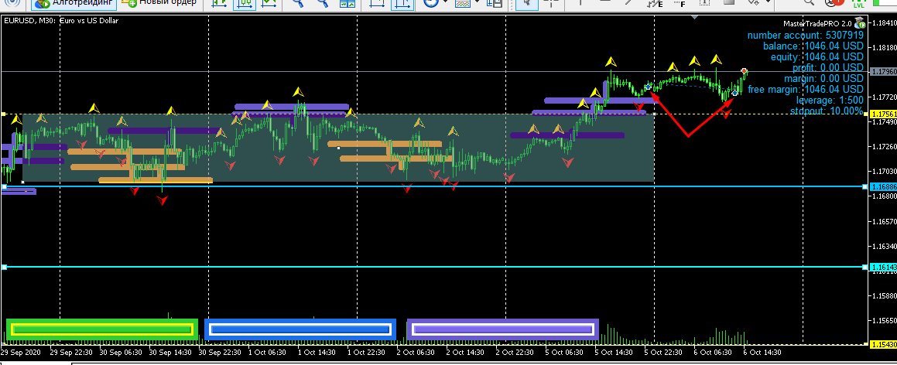
Task: Toggle chart auto scroll to latest bar
Action: tap(376, 3)
